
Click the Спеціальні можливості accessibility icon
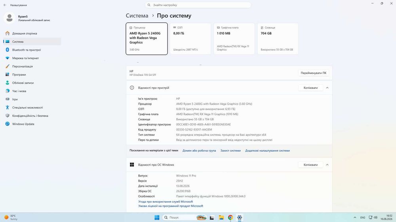[7, 107]
